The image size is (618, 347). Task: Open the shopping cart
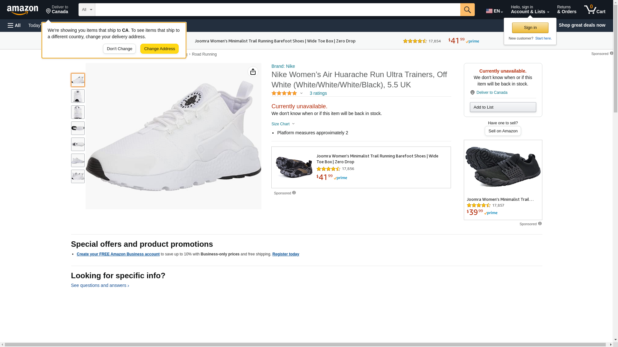point(595,10)
